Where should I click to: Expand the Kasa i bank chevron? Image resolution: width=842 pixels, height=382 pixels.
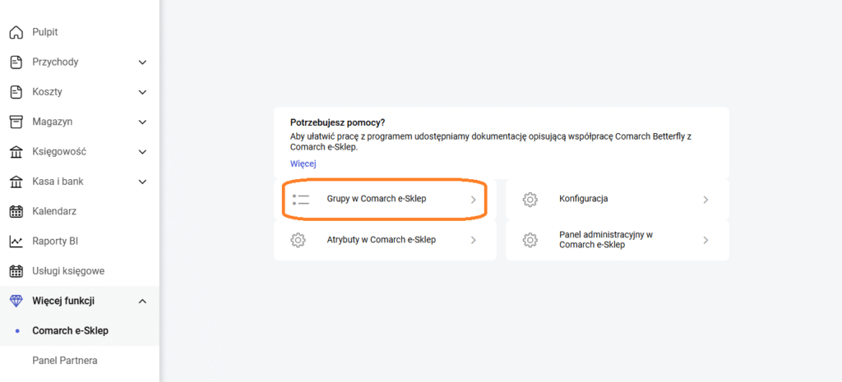tap(142, 182)
